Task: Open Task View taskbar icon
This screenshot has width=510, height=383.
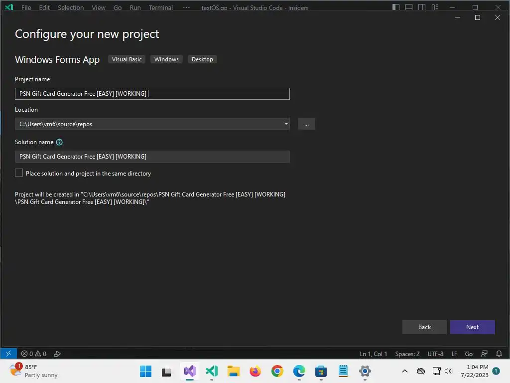Action: coord(166,371)
